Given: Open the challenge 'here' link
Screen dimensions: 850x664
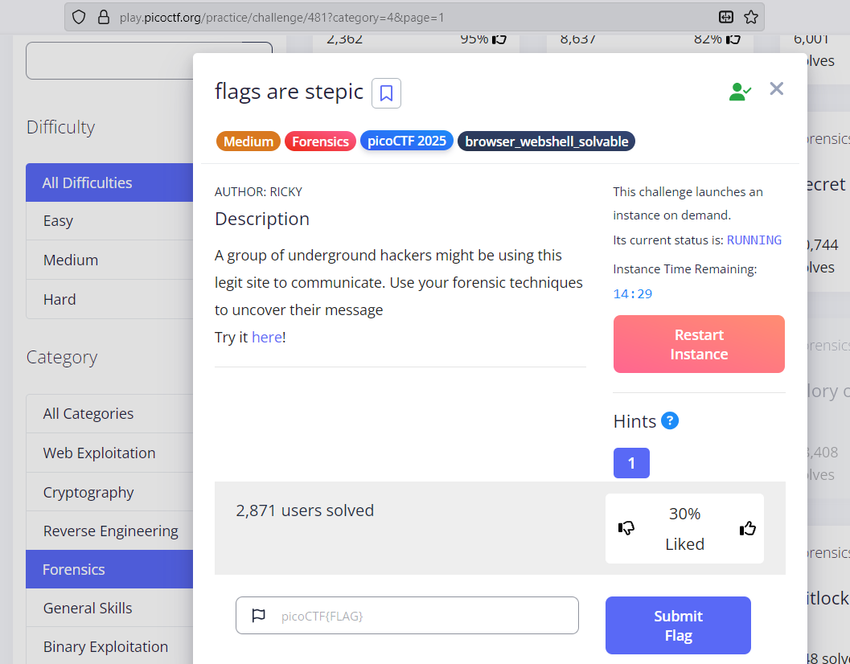Looking at the screenshot, I should click(x=266, y=337).
